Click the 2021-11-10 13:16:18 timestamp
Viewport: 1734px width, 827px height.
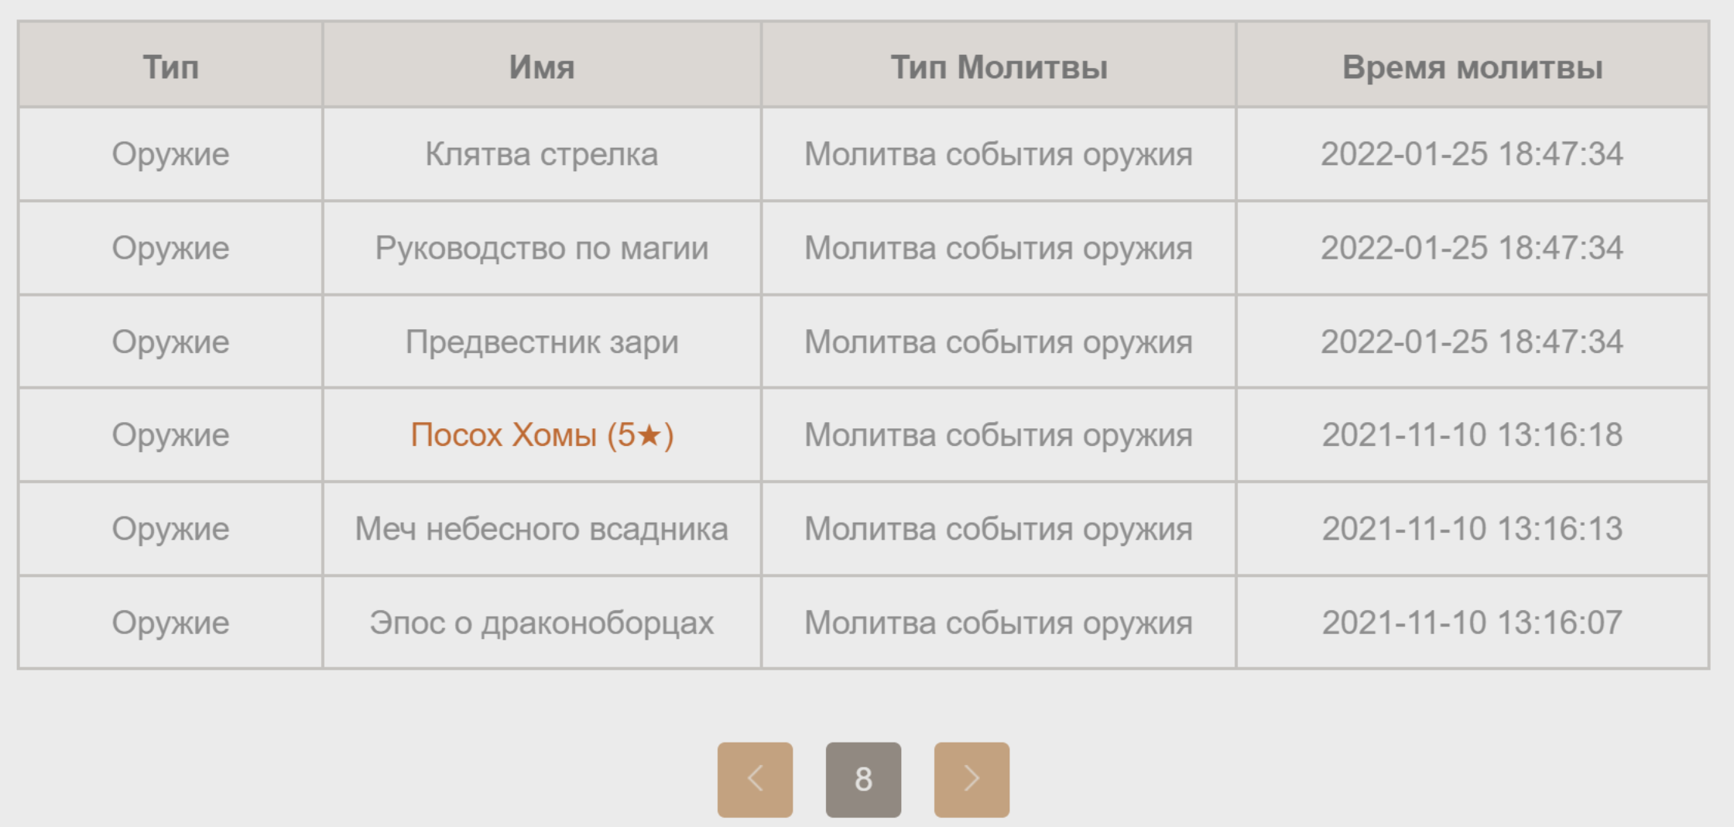pyautogui.click(x=1472, y=435)
